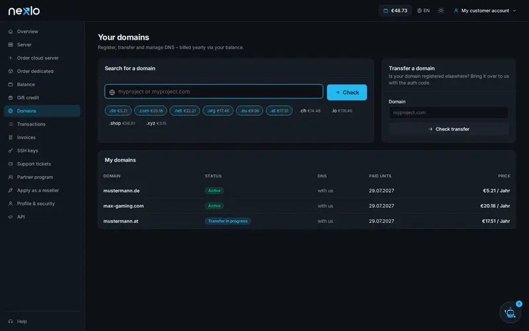Screen dimensions: 529x331
Task: Enable the .io TLD chip
Action: pyautogui.click(x=342, y=111)
